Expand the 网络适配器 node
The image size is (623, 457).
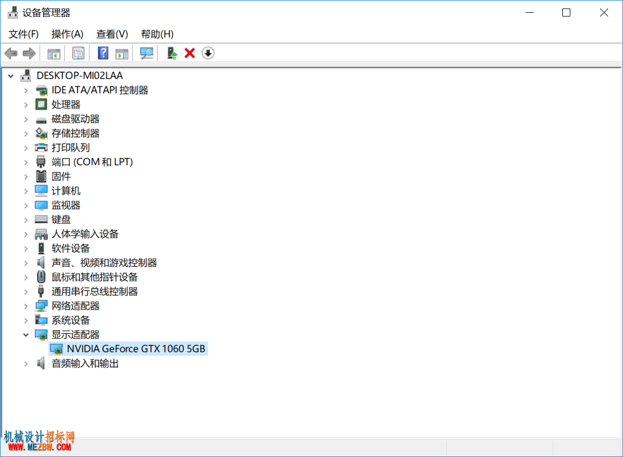point(26,306)
